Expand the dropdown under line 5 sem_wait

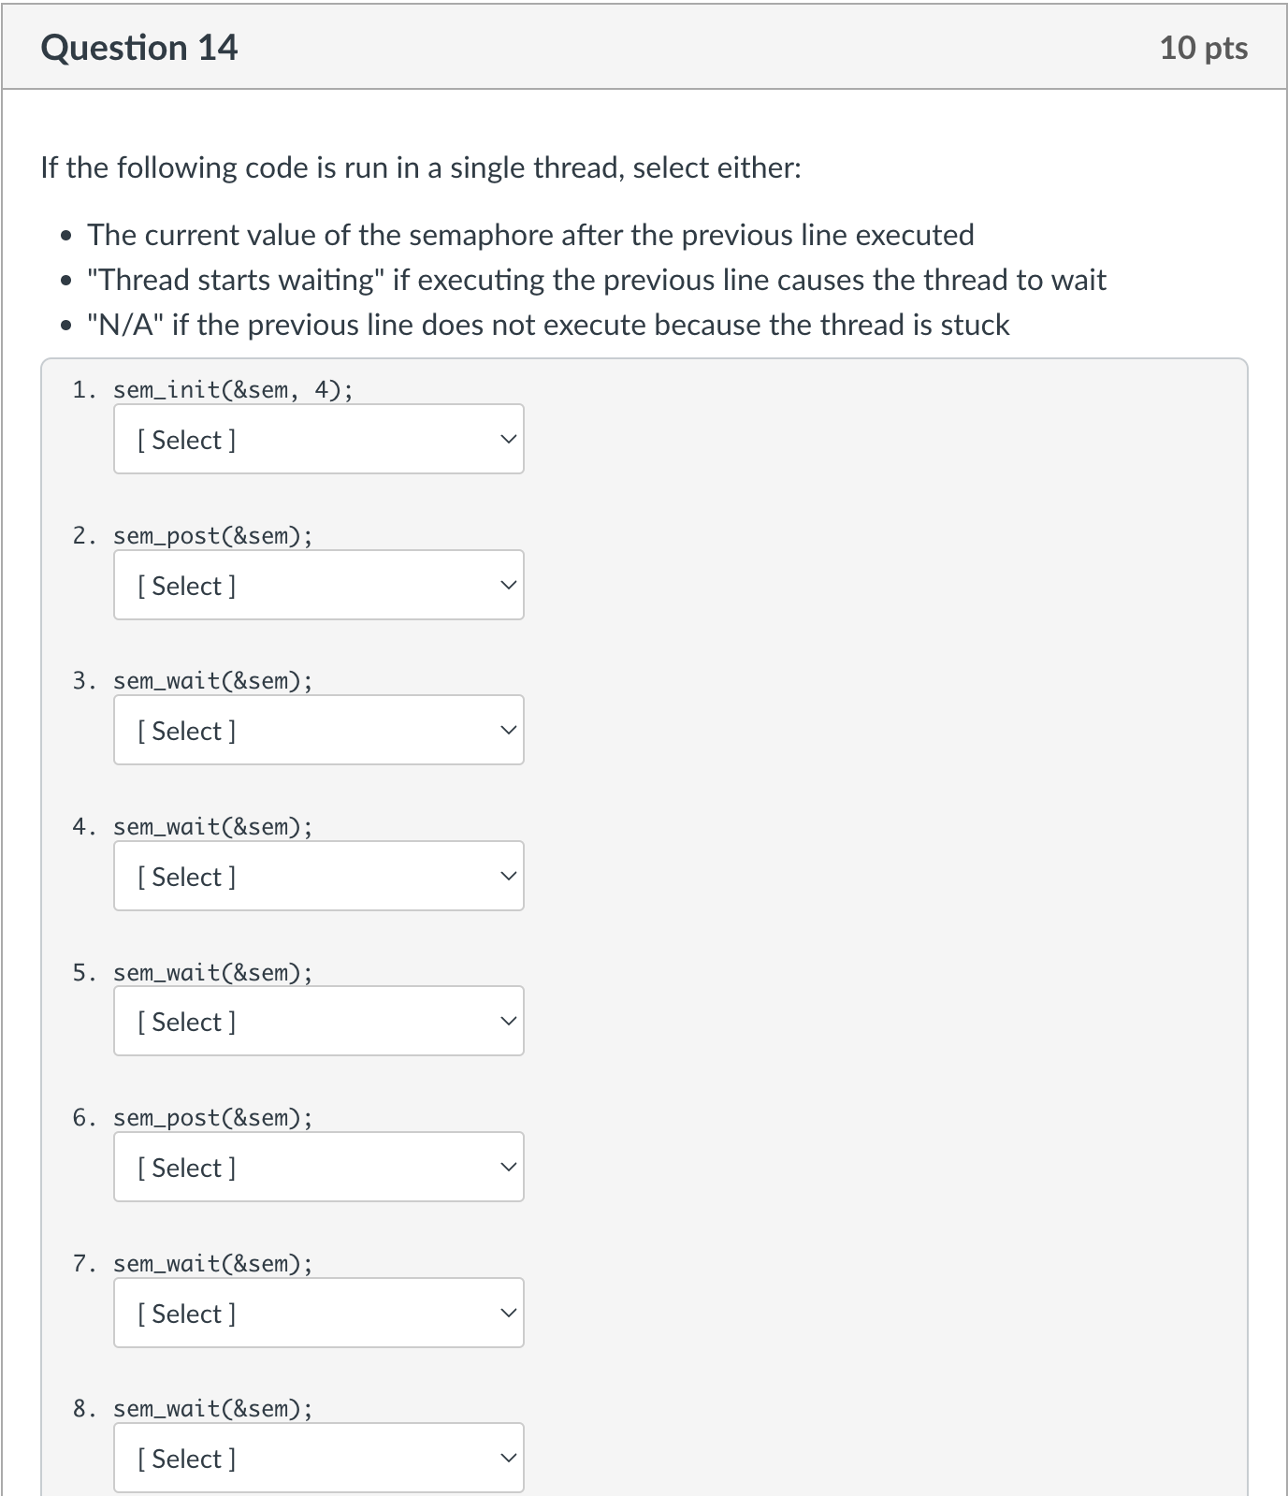pyautogui.click(x=318, y=1021)
